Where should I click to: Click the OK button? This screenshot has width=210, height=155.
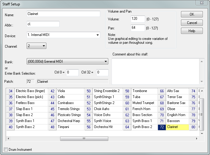(192, 14)
